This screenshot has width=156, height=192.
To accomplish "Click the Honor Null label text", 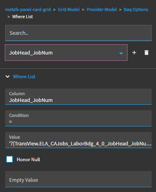I will 28,160.
